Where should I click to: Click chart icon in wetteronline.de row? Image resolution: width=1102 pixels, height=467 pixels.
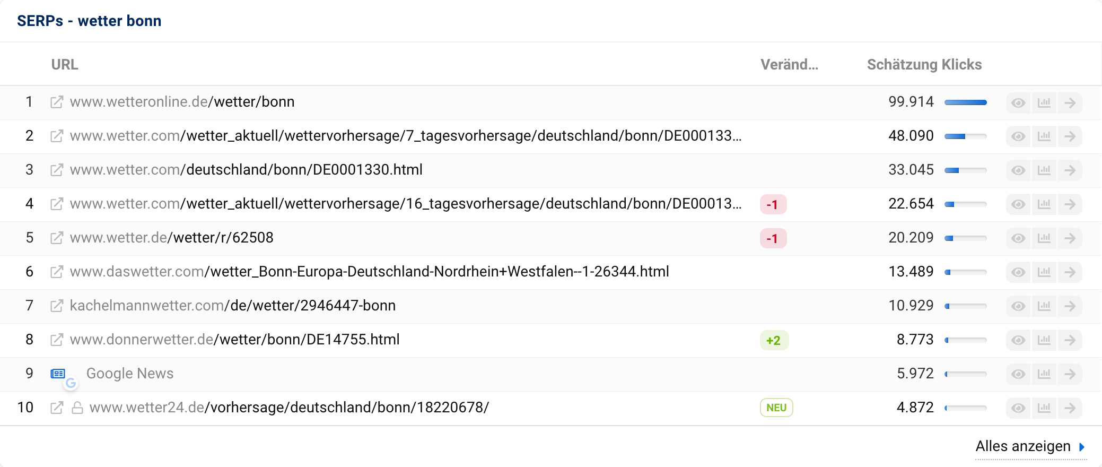tap(1044, 102)
